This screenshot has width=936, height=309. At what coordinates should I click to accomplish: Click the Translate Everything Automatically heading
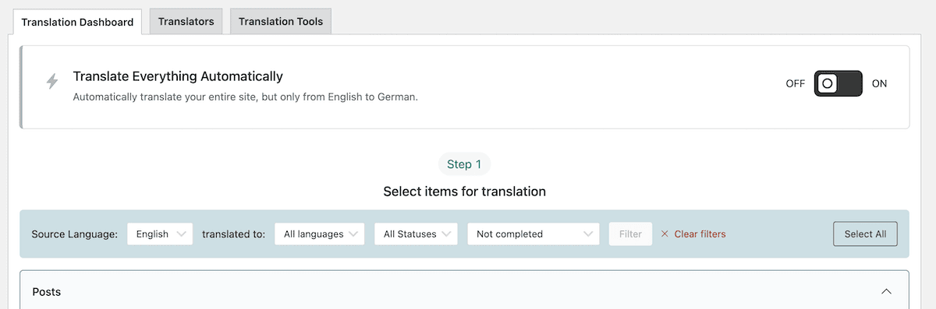pyautogui.click(x=178, y=76)
